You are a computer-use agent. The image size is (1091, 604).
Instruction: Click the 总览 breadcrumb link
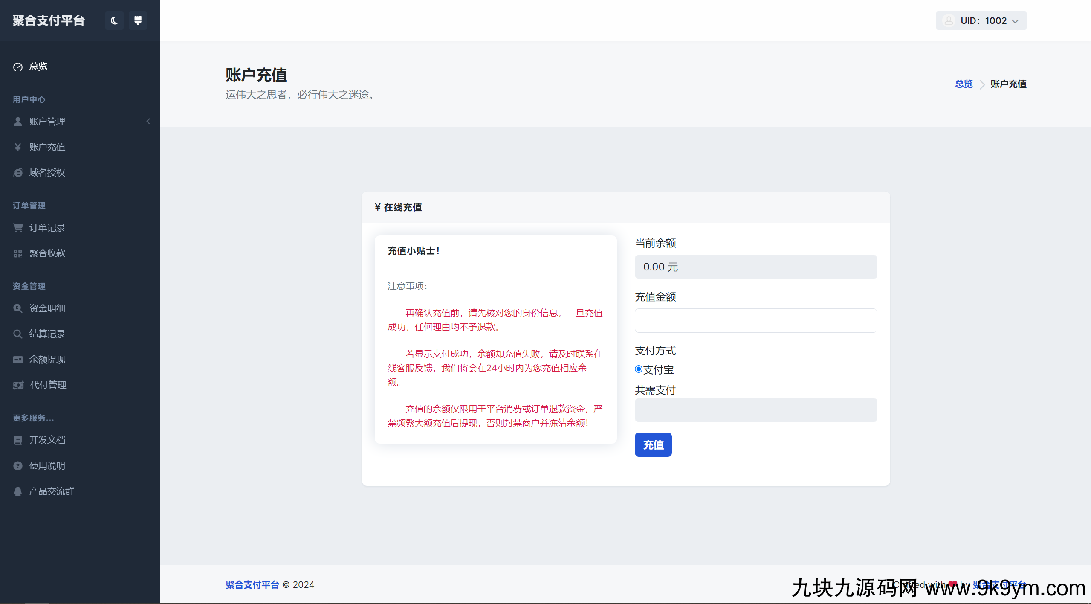pos(964,84)
